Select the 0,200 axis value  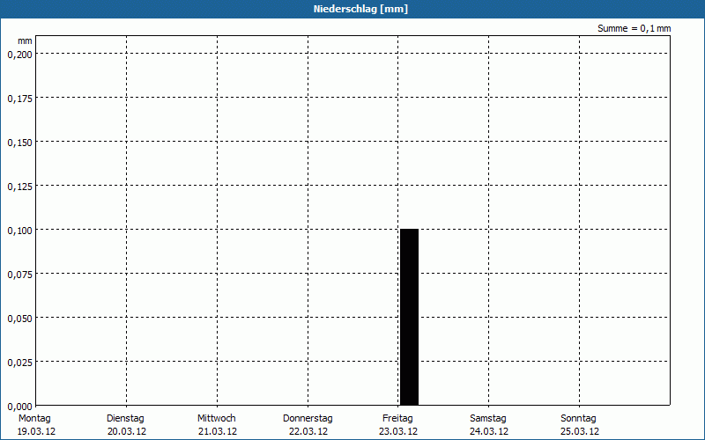[x=19, y=55]
